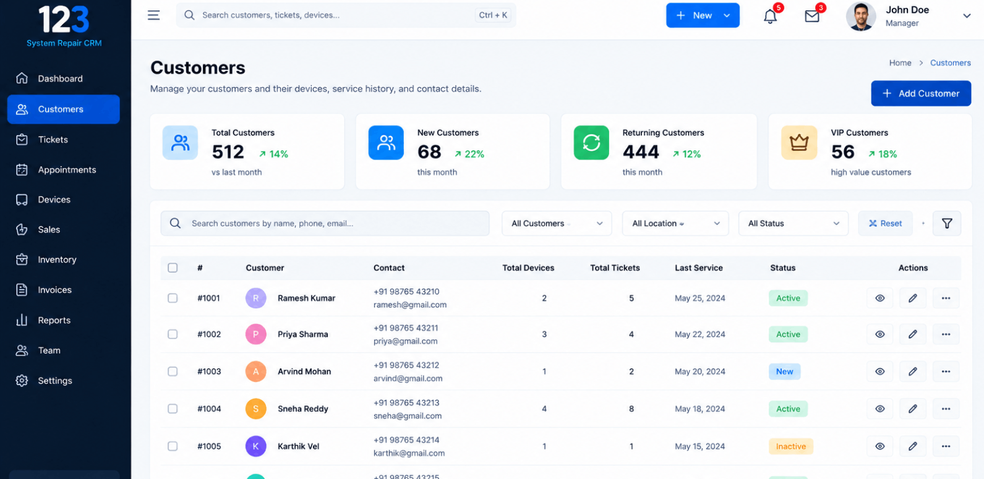Screen dimensions: 984x479
Task: Click the 123 System Repair CRM logo
Action: point(64,27)
